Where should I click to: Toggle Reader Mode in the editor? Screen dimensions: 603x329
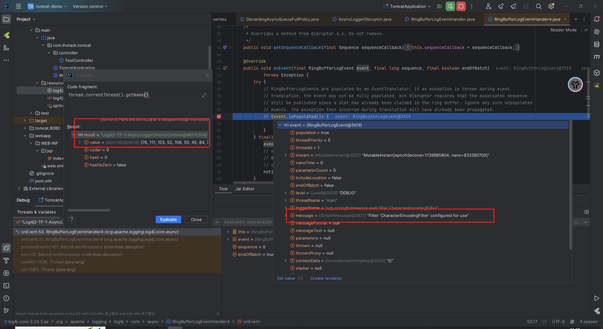coord(563,30)
